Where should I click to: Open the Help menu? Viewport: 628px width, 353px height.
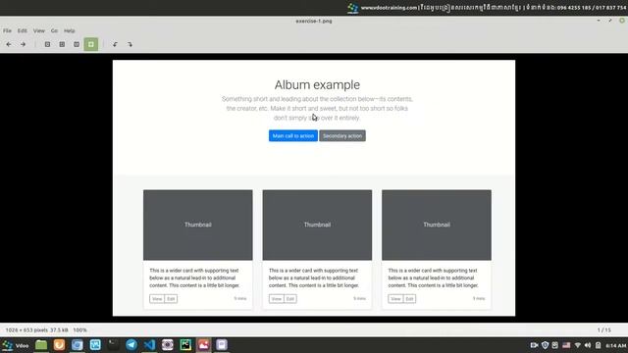point(70,30)
